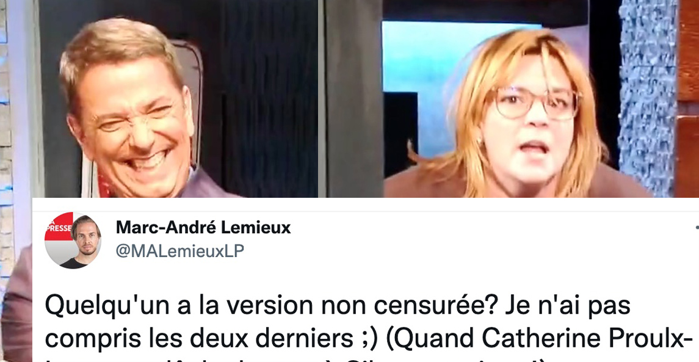Click "compris les deux derniers" tweet line
This screenshot has width=699, height=362.
(198, 339)
